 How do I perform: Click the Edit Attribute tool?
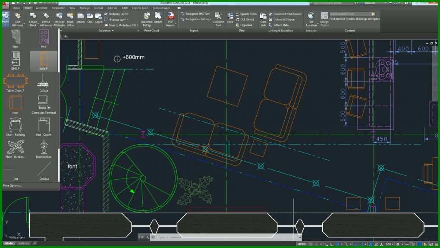pos(17,20)
